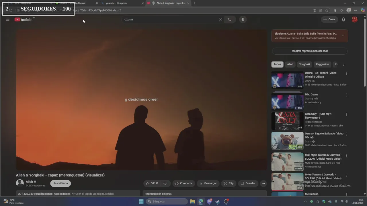Open the Edge split screen icon
Screen dimensions: 367x206
click(x=320, y=10)
